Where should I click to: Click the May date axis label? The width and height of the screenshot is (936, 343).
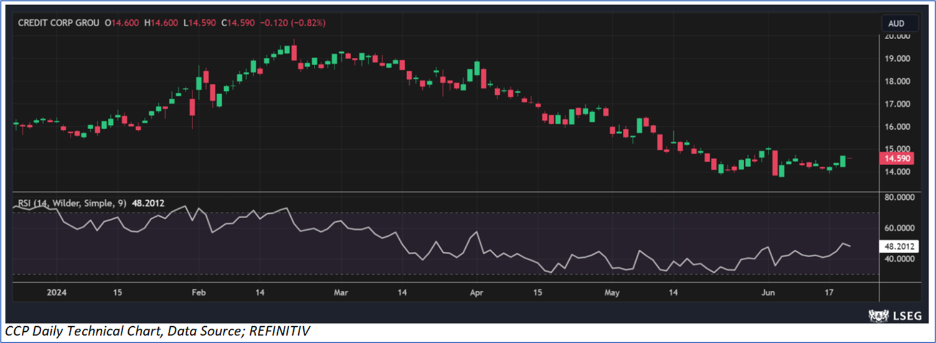613,292
